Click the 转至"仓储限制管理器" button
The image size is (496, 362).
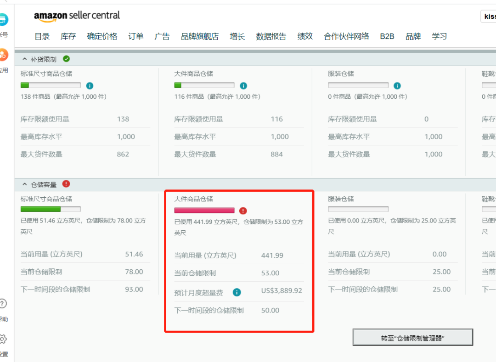point(412,337)
